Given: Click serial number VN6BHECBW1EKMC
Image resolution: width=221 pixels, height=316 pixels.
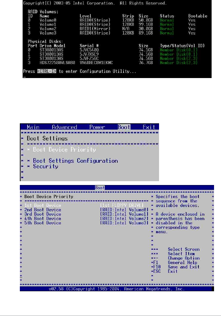Looking at the screenshot, I should [96, 63].
